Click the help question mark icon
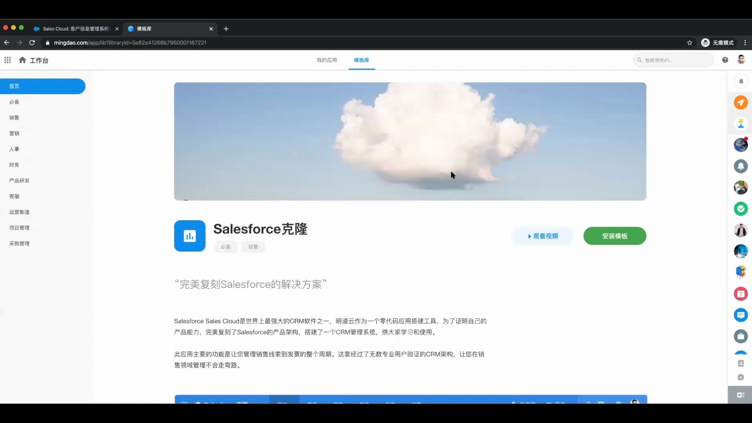Screen dimensions: 752x423 (725, 60)
